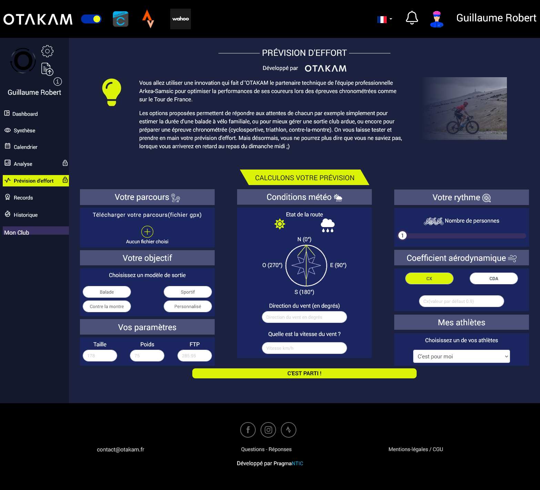Open Mon Club section in the sidebar
Image resolution: width=540 pixels, height=490 pixels.
36,231
